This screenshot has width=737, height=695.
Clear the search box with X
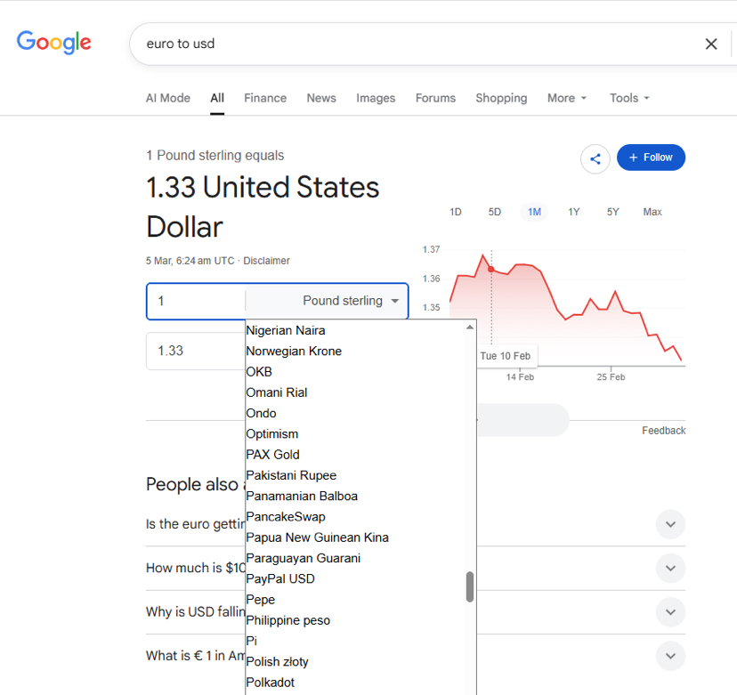pyautogui.click(x=711, y=44)
